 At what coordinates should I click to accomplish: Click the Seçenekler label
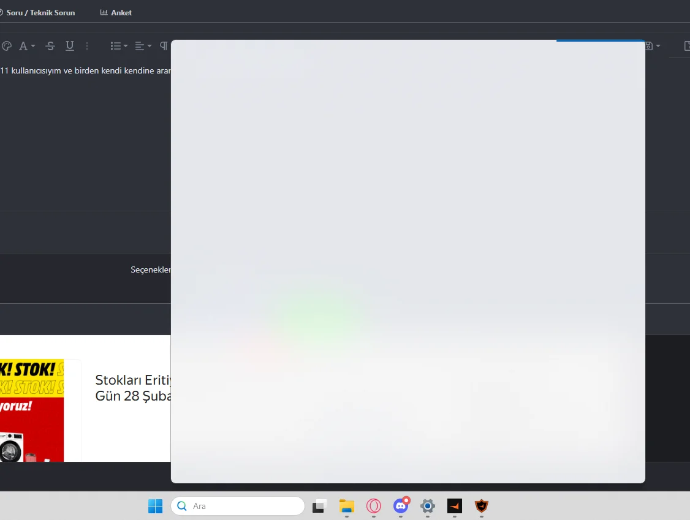click(151, 269)
